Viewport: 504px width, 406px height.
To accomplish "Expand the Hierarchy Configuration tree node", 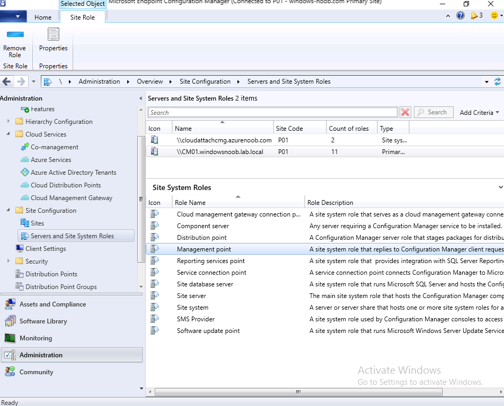I will 8,121.
